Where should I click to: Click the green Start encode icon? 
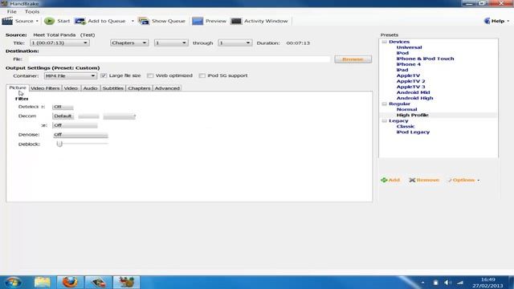[50, 21]
